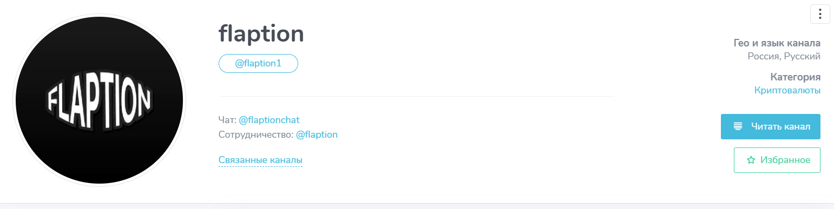Screen dimensions: 834x209
Task: Open the @flaption cooperation contact link
Action: pyautogui.click(x=317, y=134)
